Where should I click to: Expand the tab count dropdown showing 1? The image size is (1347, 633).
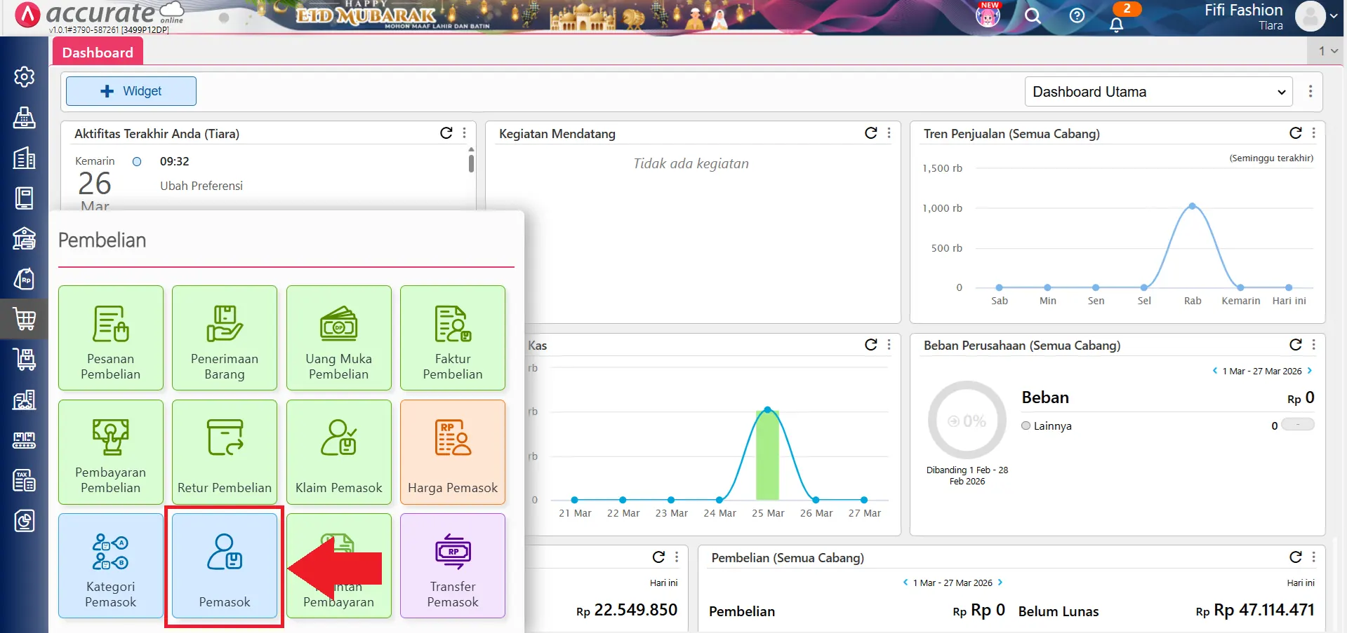pyautogui.click(x=1327, y=51)
